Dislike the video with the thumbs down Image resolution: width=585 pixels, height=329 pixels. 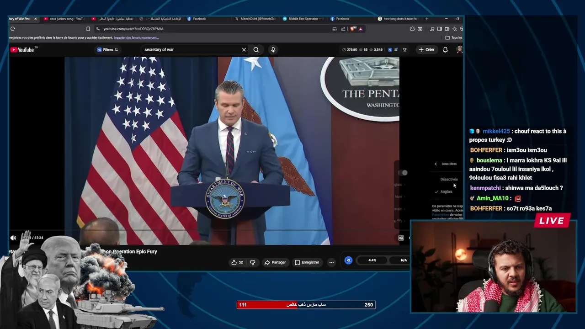coord(253,262)
